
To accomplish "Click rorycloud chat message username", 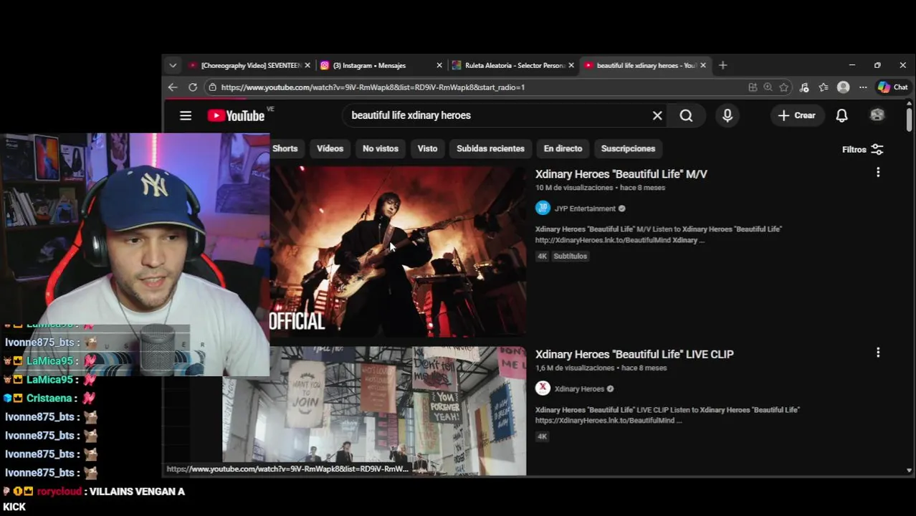I will [x=59, y=492].
